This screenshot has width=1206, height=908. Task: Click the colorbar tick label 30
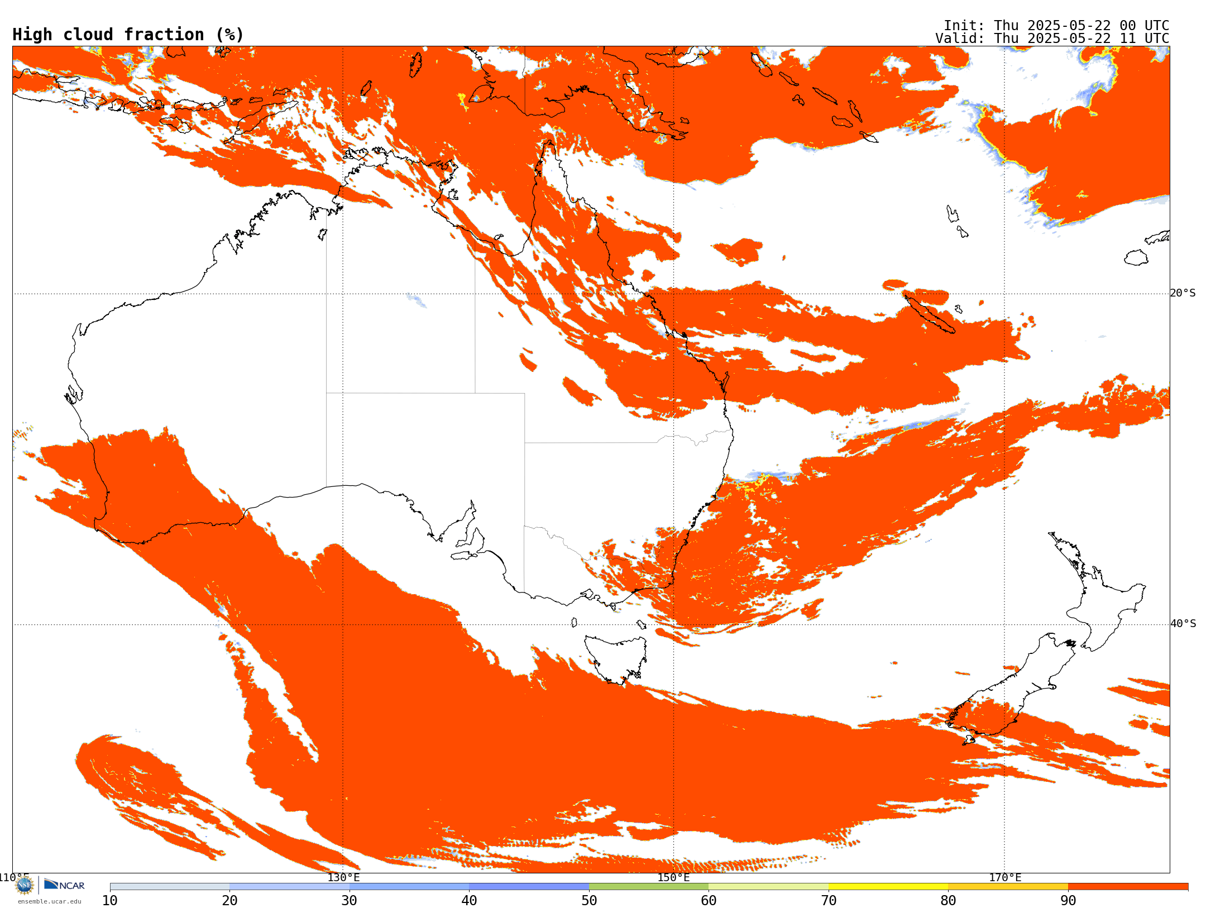[350, 901]
